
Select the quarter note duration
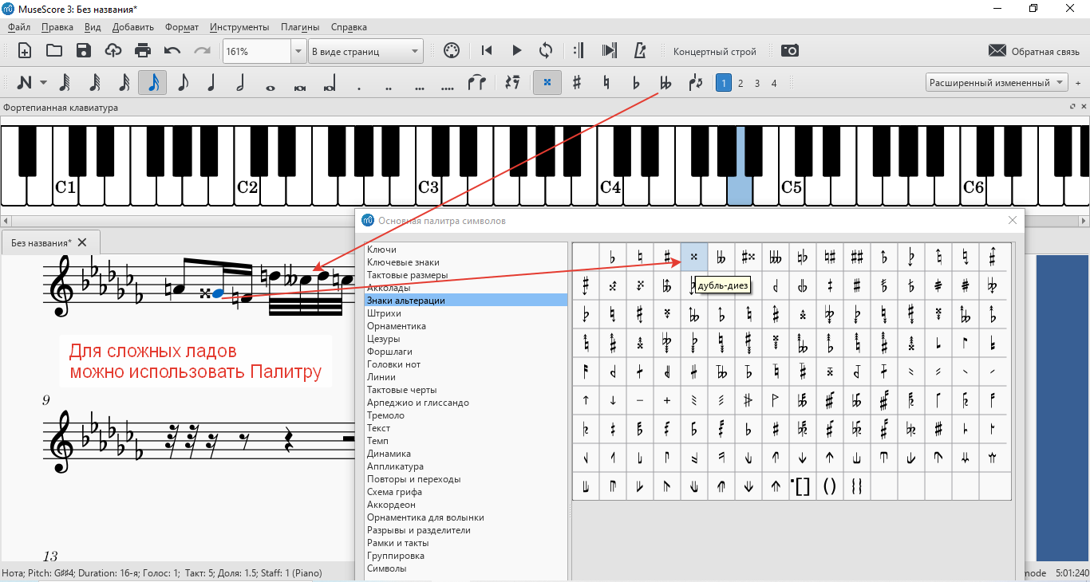coord(211,83)
